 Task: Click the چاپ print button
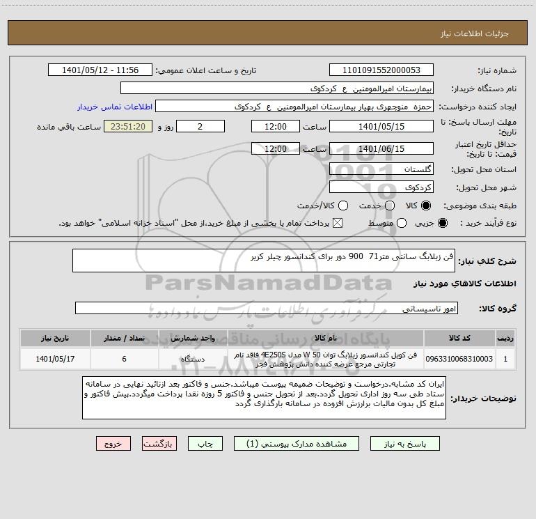pyautogui.click(x=205, y=444)
